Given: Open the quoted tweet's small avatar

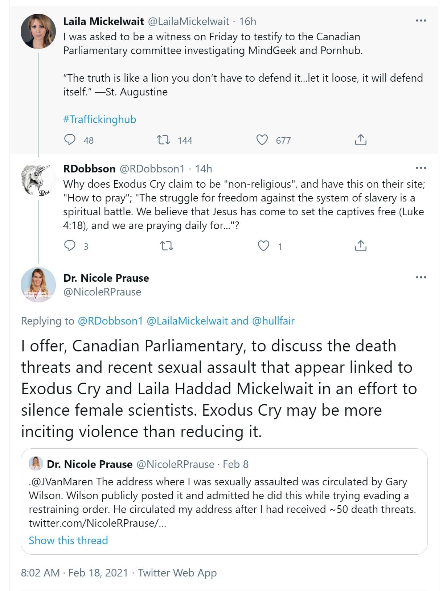Looking at the screenshot, I should (36, 464).
